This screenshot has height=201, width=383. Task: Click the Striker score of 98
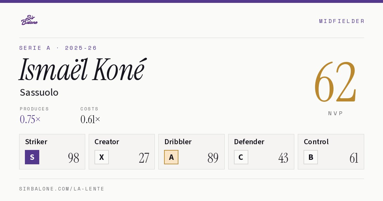[73, 158]
